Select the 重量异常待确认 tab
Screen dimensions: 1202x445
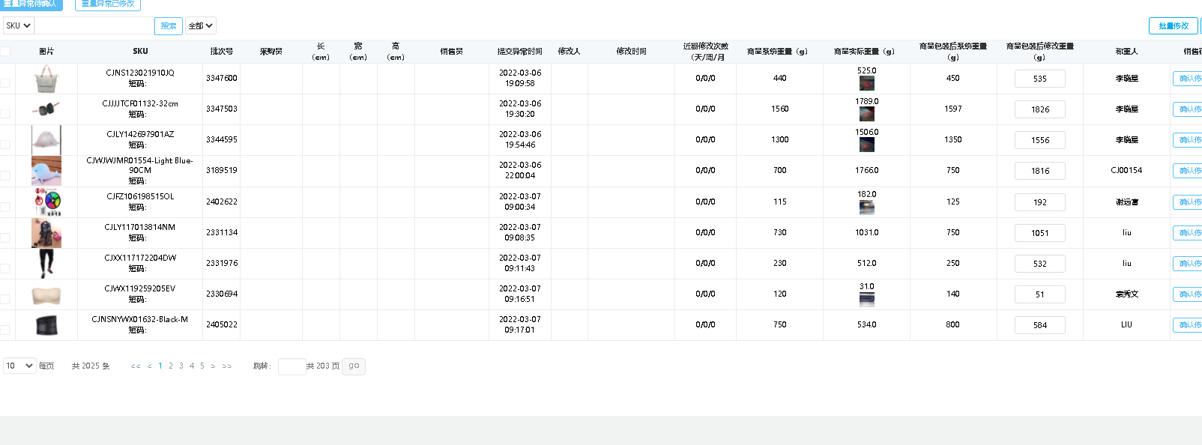point(31,4)
